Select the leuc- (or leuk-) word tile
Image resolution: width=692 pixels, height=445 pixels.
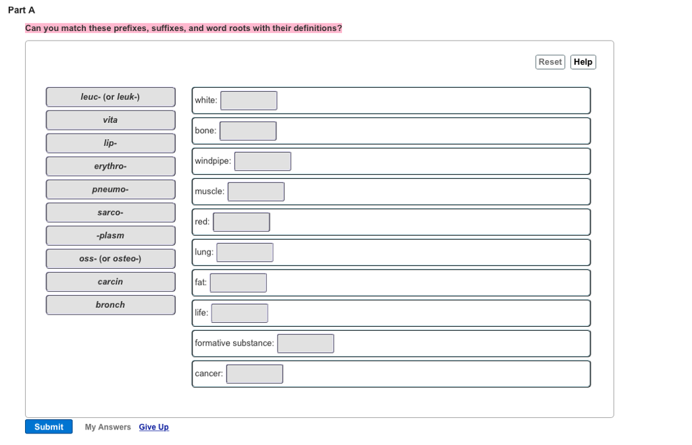[x=110, y=97]
